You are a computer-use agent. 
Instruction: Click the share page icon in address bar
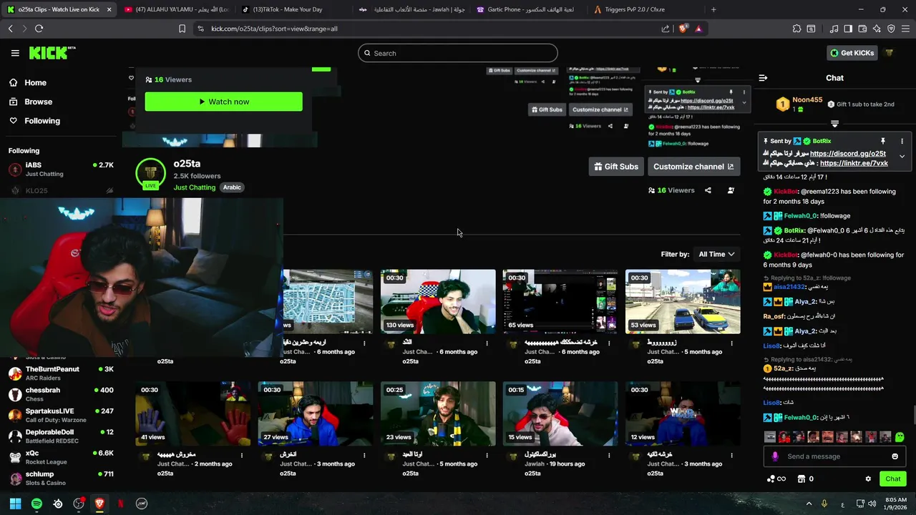point(666,29)
